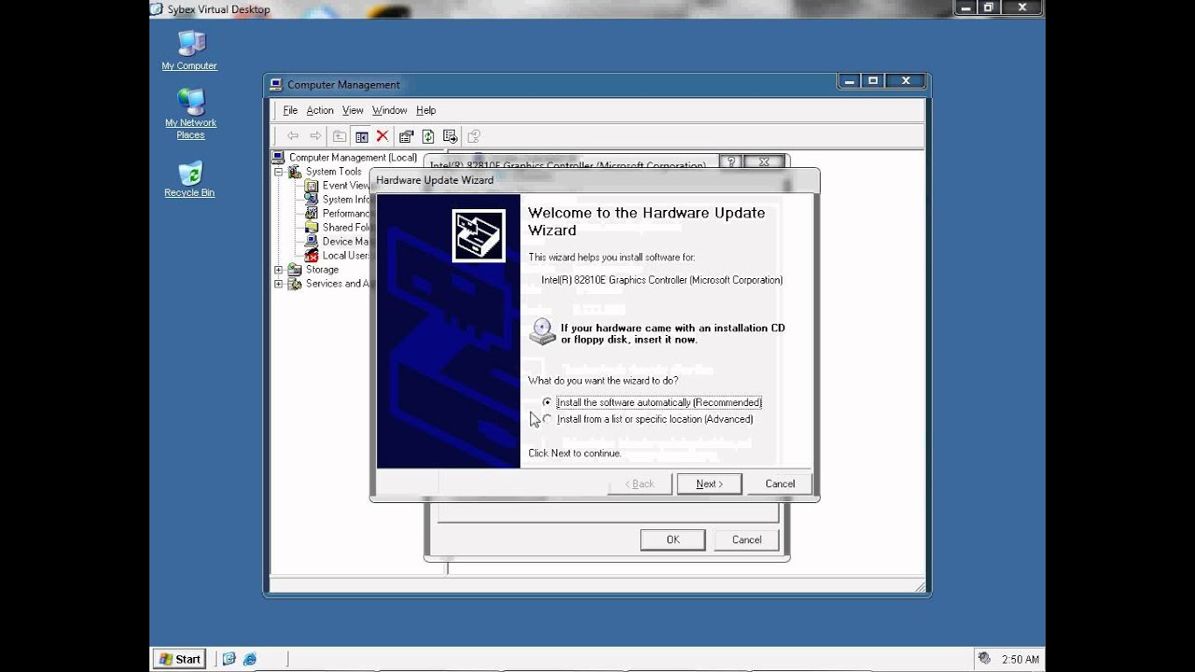Select the Event Viewer tree icon
The height and width of the screenshot is (672, 1195).
coord(312,186)
